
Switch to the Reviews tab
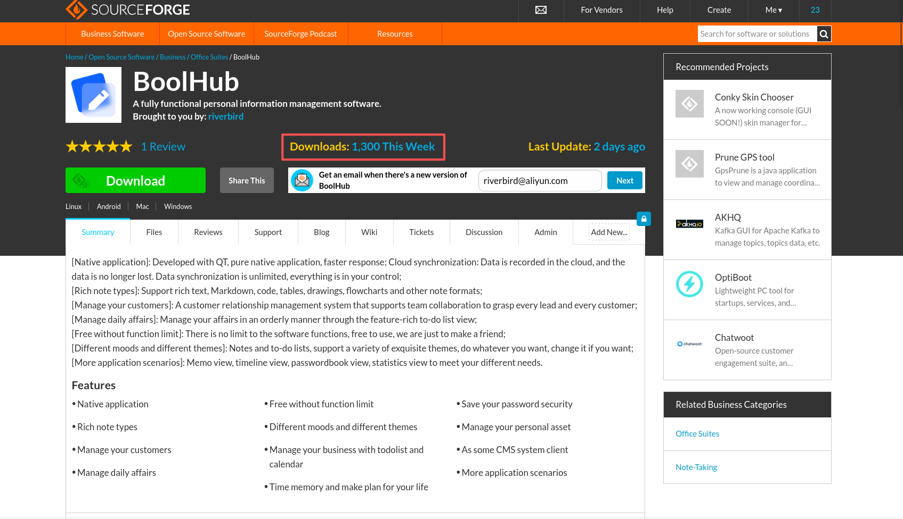coord(208,232)
